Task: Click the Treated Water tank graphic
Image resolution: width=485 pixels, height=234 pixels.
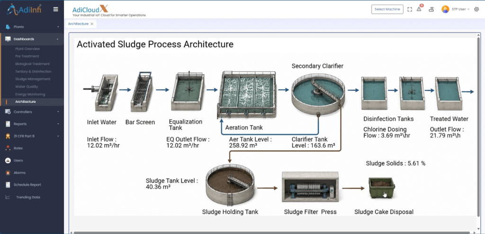Action: pos(449,93)
